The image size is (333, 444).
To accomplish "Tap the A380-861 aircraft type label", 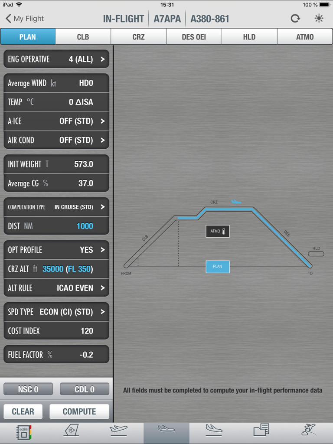I will click(209, 19).
